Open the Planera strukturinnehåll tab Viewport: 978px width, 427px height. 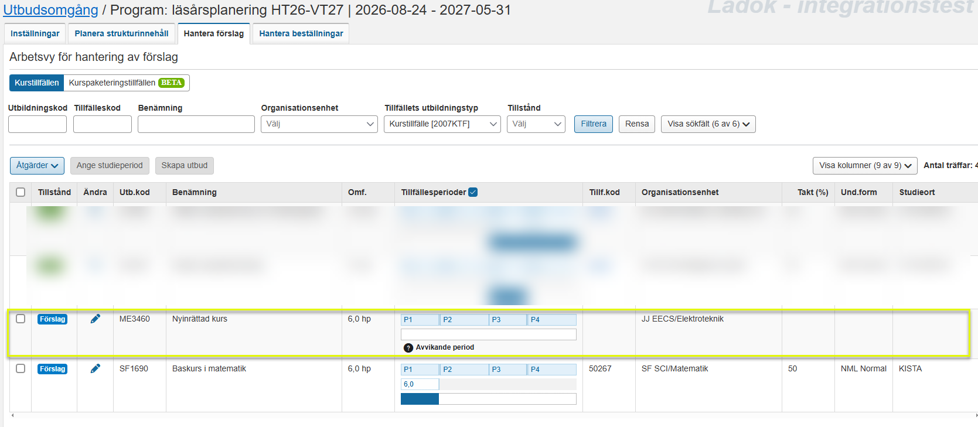[121, 33]
